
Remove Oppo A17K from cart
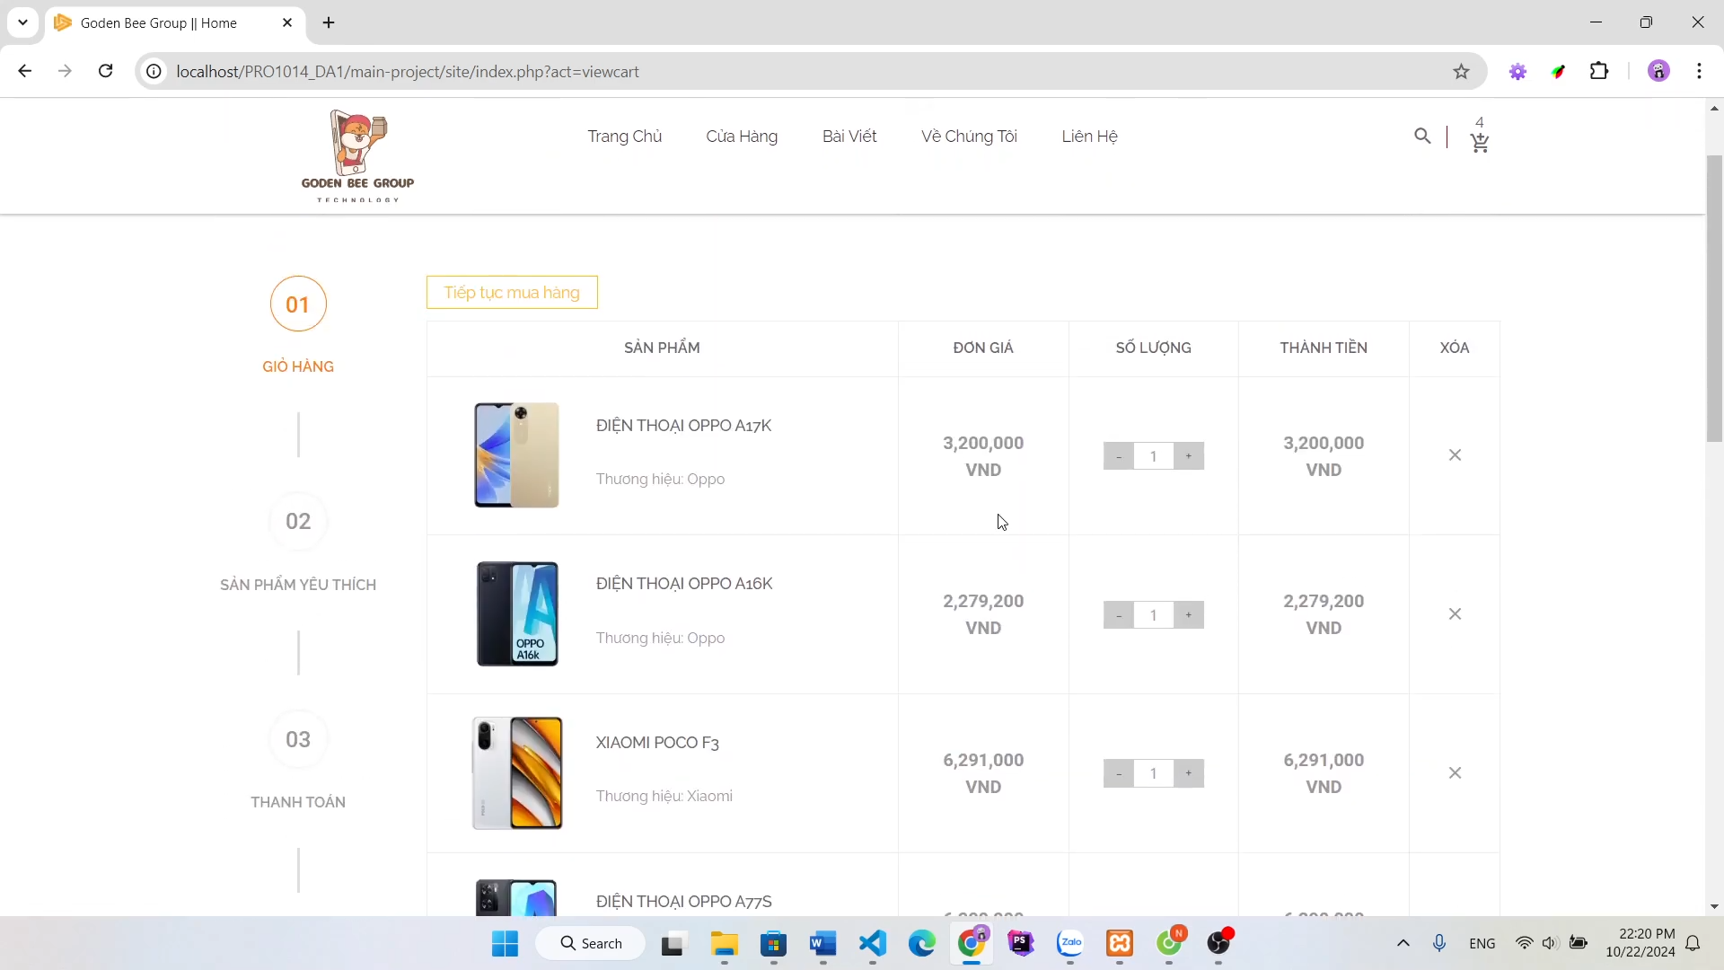1455,455
